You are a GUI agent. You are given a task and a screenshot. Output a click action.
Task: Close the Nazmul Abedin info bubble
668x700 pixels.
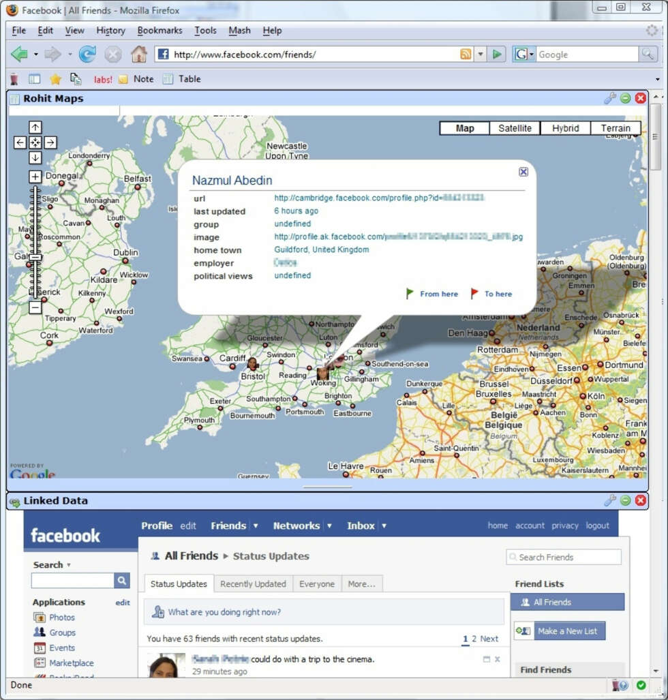[523, 172]
